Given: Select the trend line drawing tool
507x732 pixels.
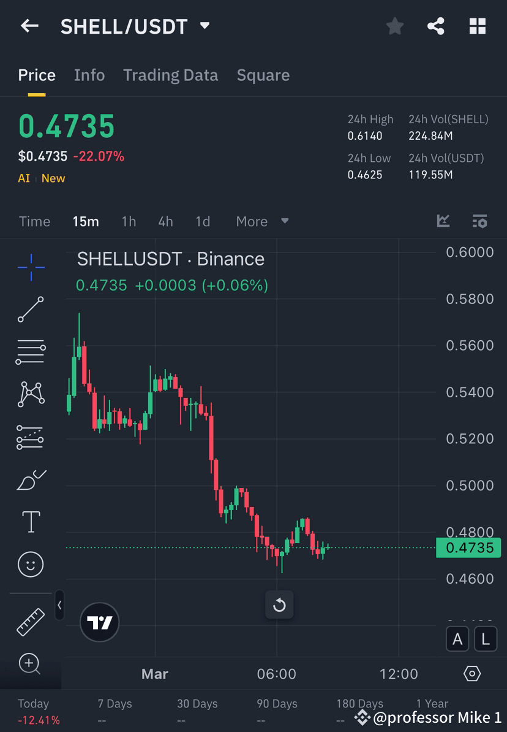Looking at the screenshot, I should (31, 310).
